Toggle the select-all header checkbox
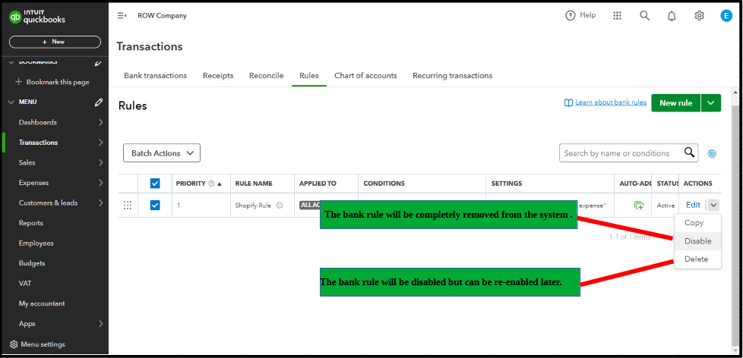Image resolution: width=743 pixels, height=358 pixels. point(155,184)
